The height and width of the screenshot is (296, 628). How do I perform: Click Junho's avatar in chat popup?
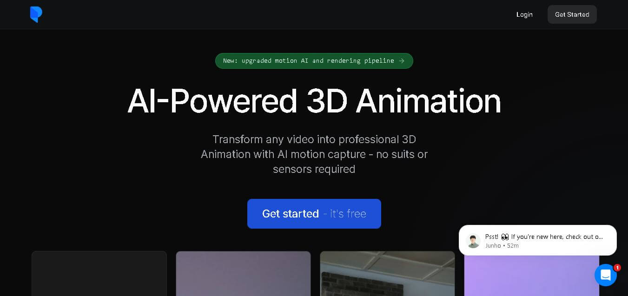tap(473, 241)
